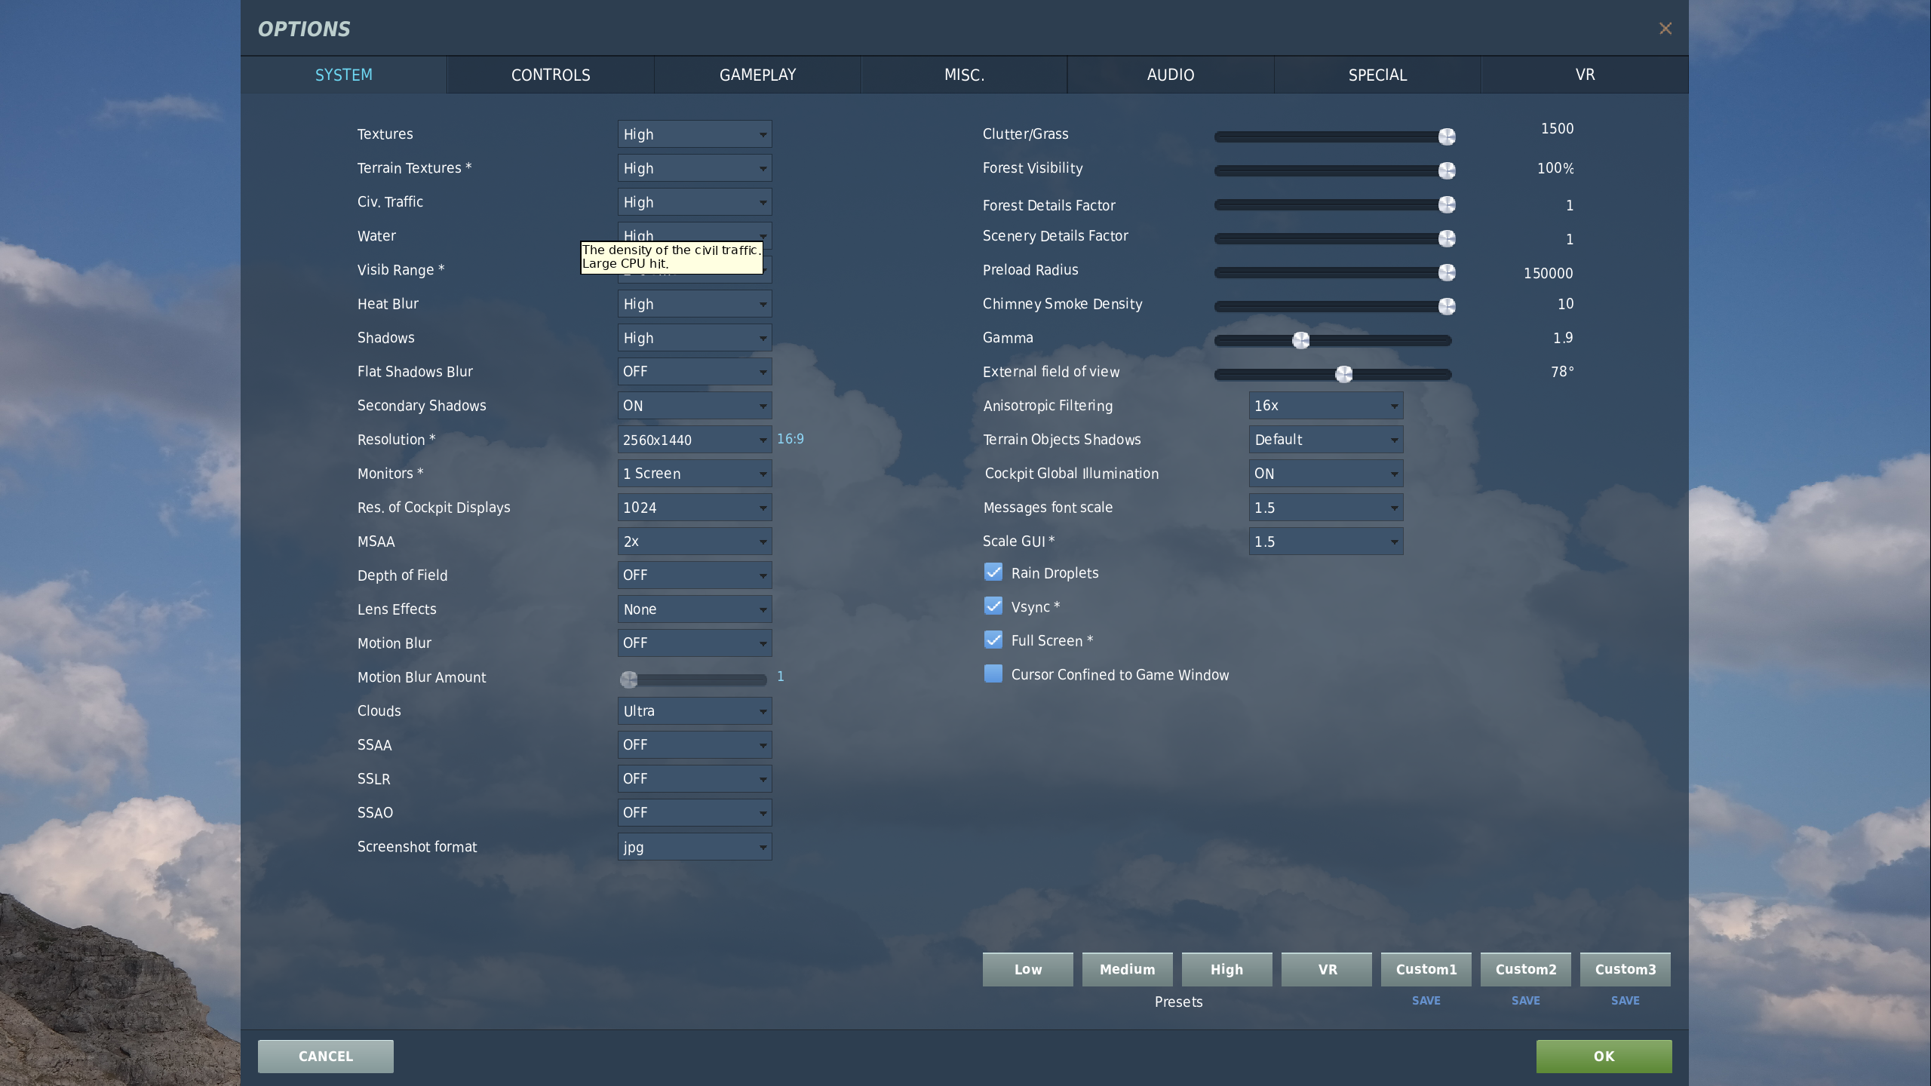
Task: Click SAVE under Custom3
Action: (x=1625, y=1000)
